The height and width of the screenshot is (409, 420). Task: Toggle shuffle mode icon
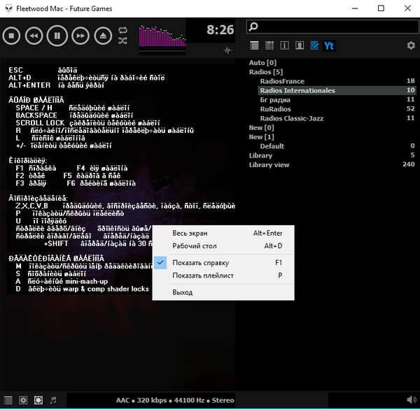pos(123,41)
